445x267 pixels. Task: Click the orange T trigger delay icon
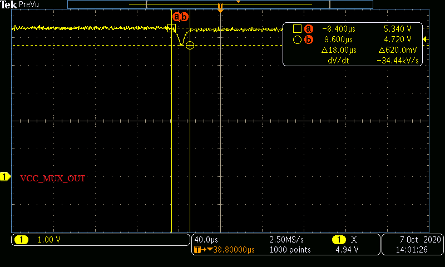click(x=197, y=250)
